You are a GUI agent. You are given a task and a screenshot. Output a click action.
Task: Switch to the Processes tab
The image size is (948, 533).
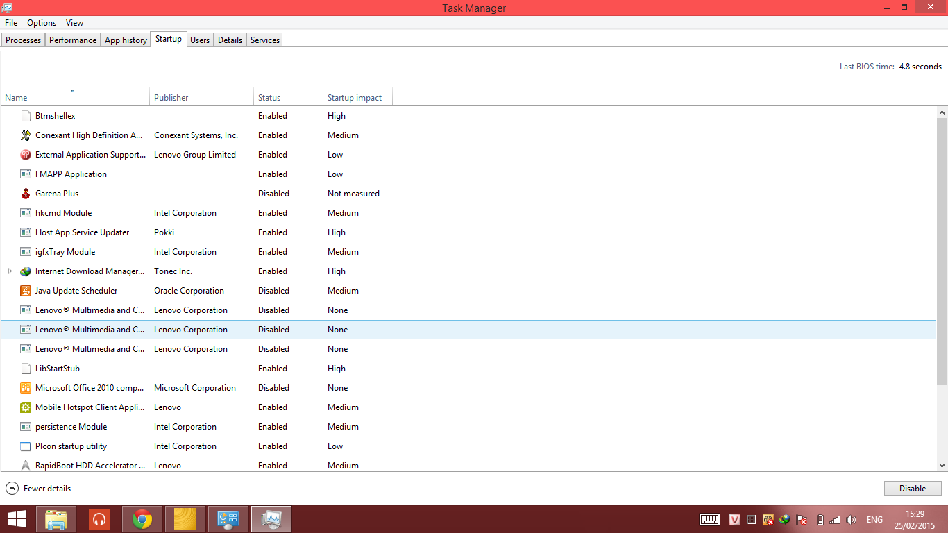pyautogui.click(x=23, y=40)
